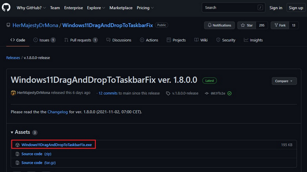Open the Compare dropdown

(284, 81)
